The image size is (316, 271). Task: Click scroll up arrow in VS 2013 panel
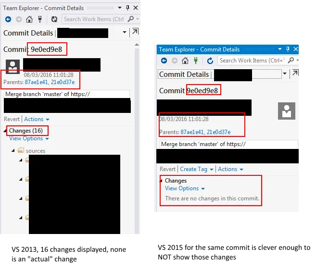(137, 45)
